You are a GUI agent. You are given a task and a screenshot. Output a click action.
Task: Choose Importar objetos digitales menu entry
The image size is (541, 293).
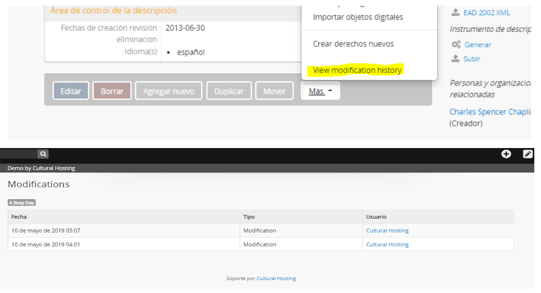[x=358, y=17]
